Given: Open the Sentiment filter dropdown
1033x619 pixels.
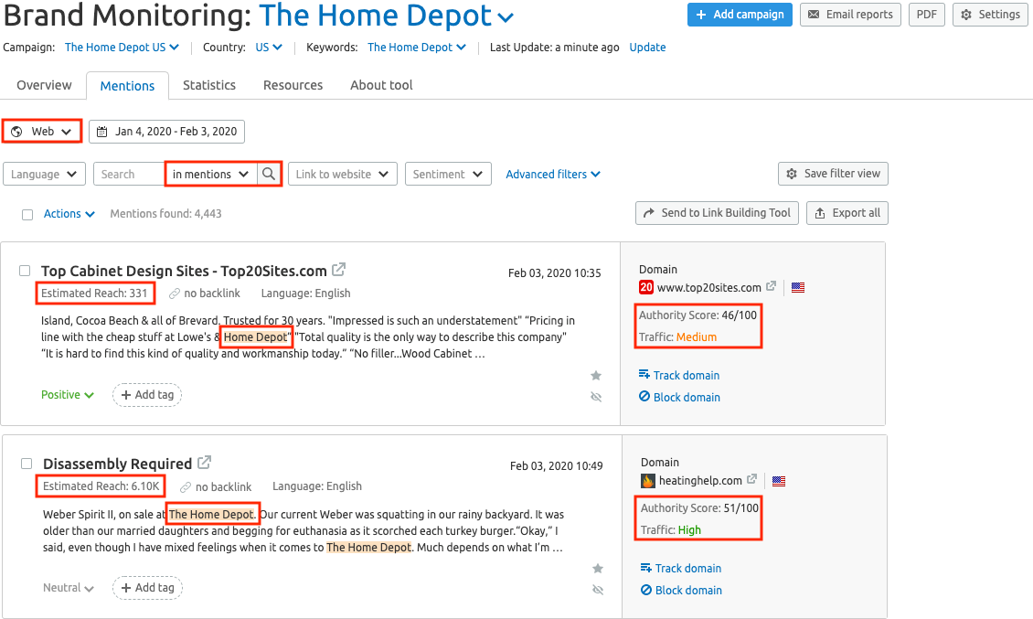Looking at the screenshot, I should click(x=448, y=174).
